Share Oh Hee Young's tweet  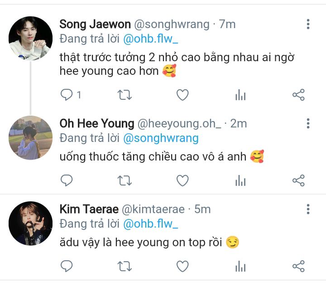(298, 181)
